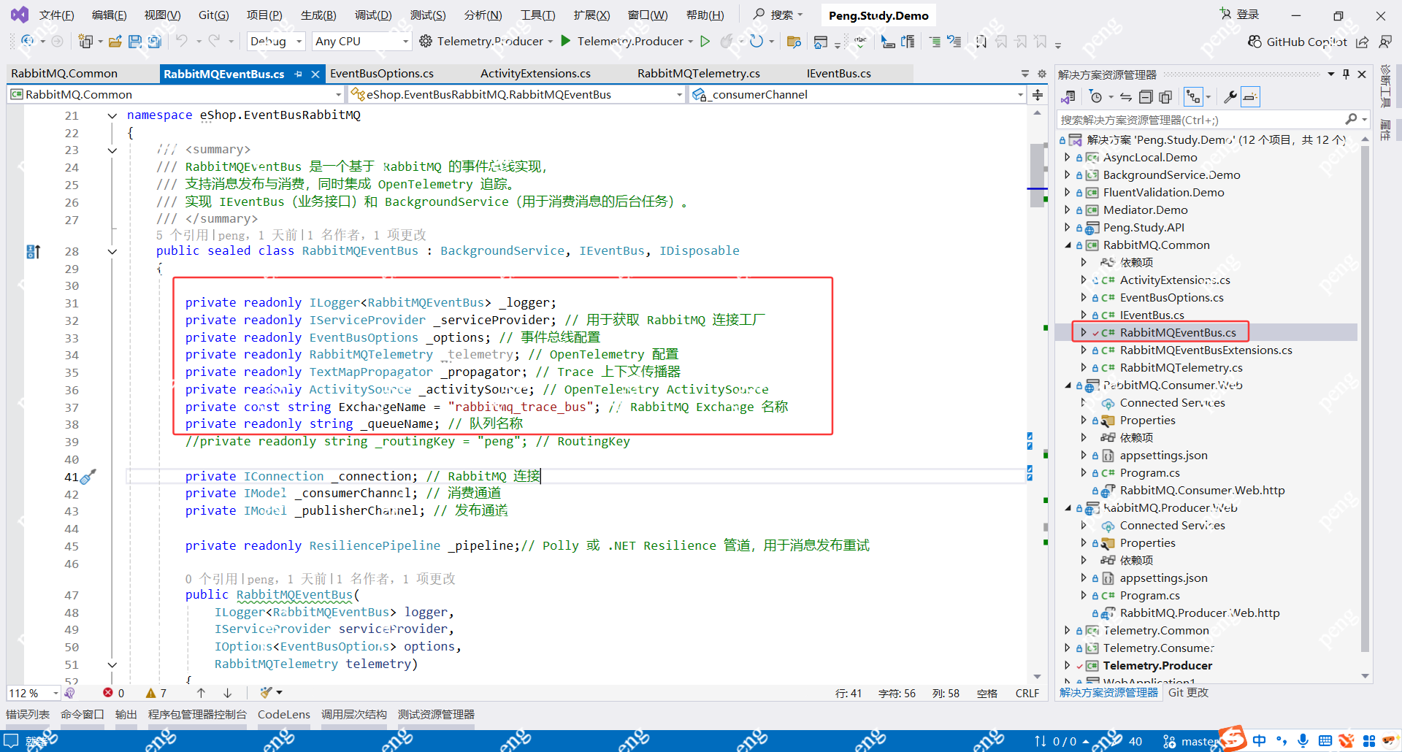Click the Hot Reload flame icon
The image size is (1402, 752).
[x=727, y=41]
